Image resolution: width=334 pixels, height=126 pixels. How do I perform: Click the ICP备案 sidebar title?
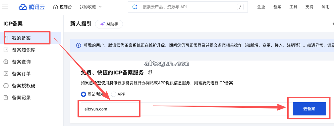tap(13, 24)
